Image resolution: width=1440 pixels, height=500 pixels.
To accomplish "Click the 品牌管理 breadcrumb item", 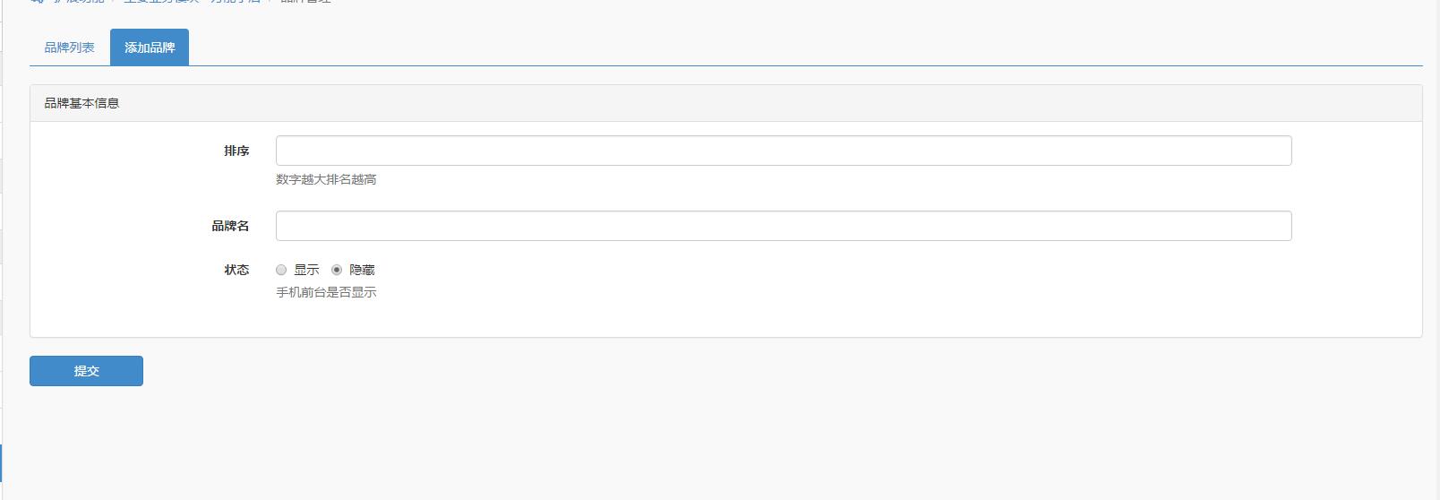I will click(305, 1).
